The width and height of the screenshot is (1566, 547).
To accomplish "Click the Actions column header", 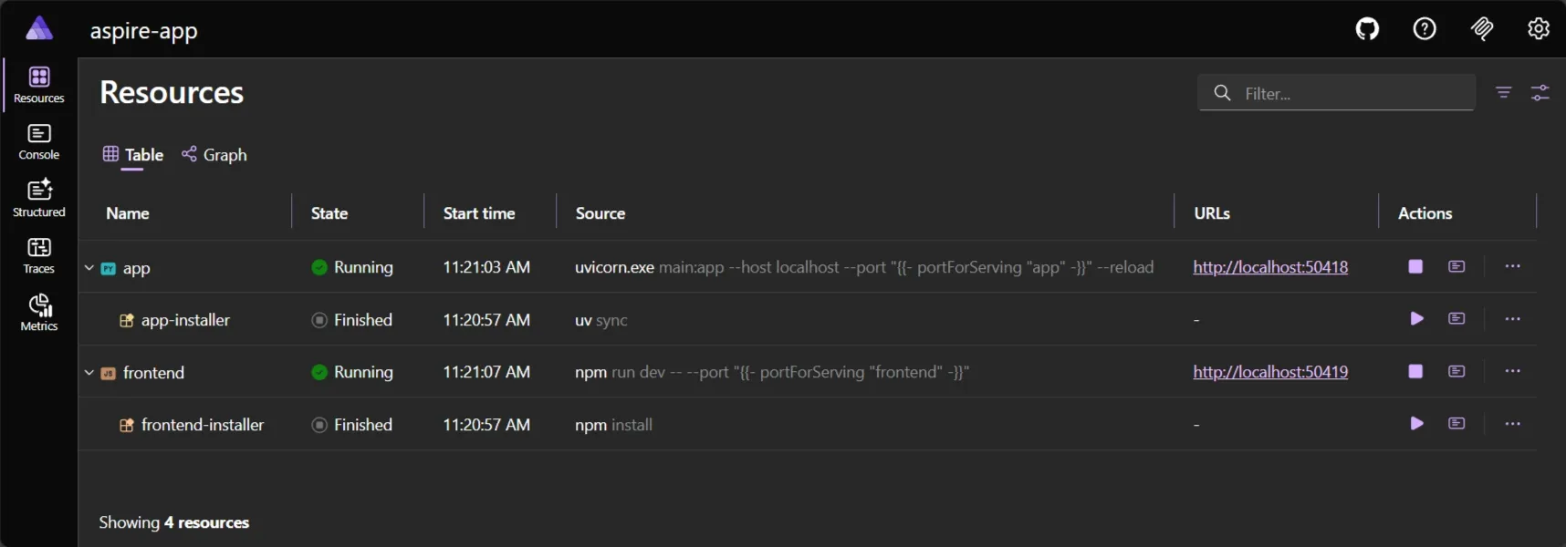I will (1425, 213).
